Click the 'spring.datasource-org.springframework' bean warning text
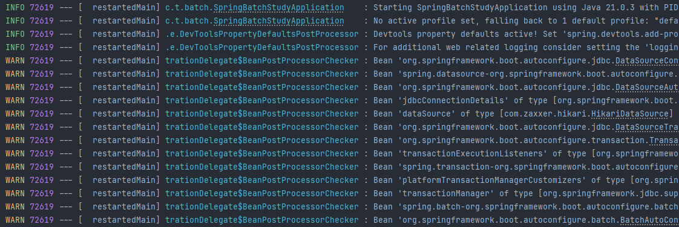The image size is (679, 227). pos(526,74)
